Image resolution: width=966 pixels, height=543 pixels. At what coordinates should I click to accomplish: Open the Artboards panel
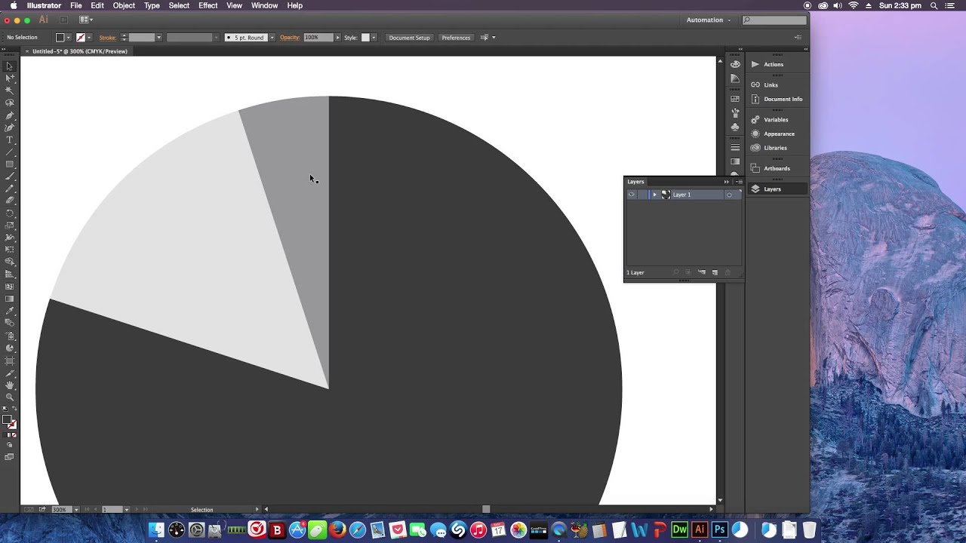coord(777,168)
